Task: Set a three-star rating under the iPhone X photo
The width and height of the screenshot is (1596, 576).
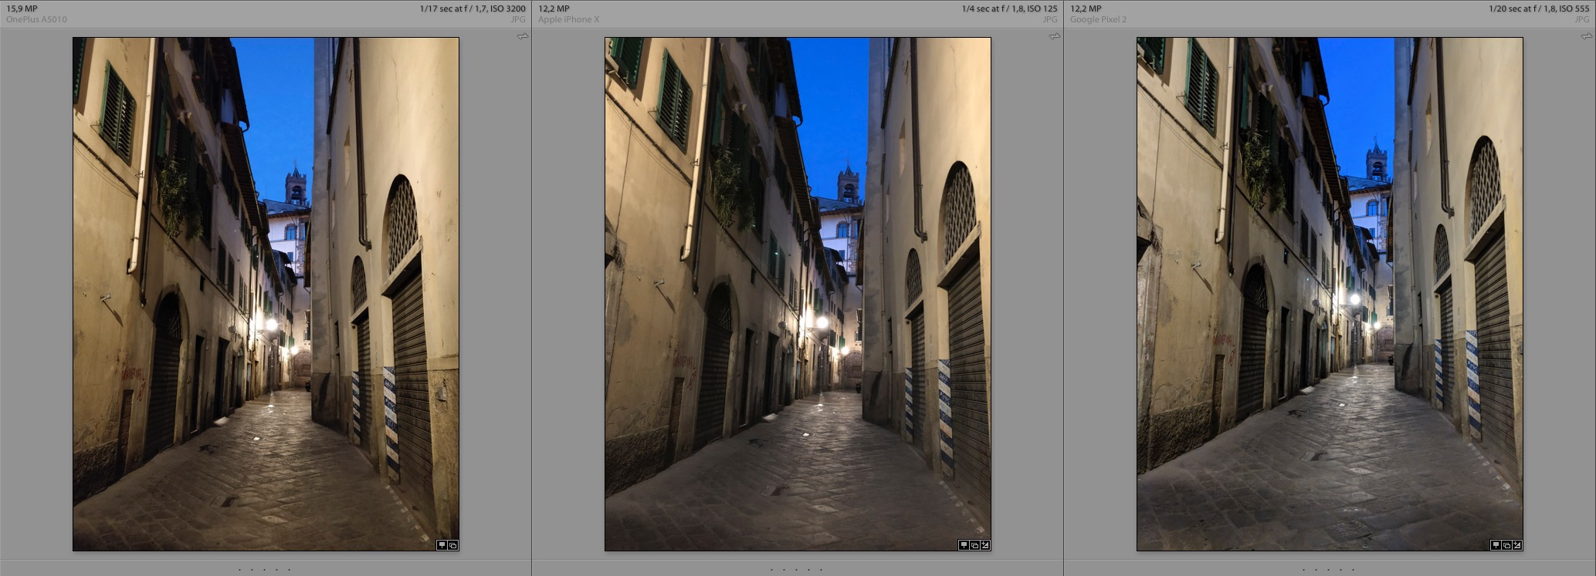Action: click(797, 570)
